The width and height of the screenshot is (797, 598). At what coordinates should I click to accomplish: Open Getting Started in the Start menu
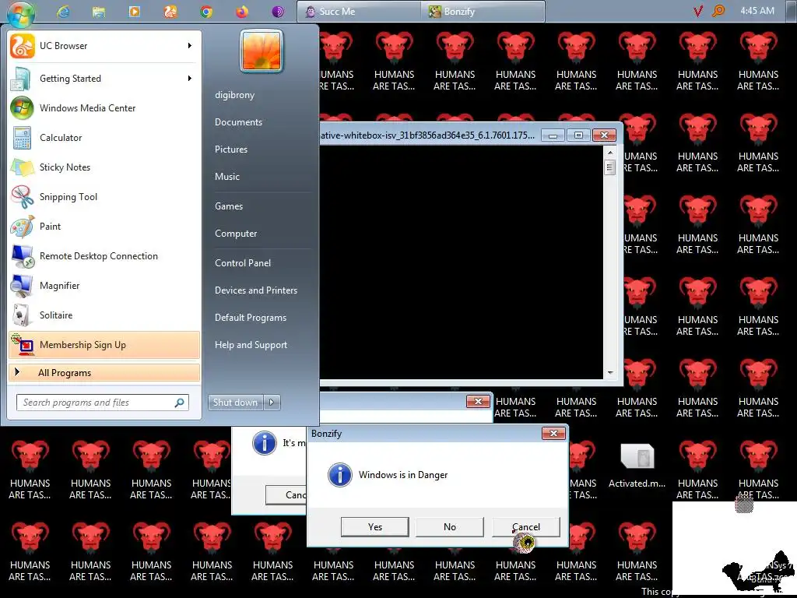104,79
